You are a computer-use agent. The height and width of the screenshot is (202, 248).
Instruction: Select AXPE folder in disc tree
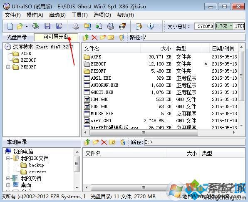[26, 54]
